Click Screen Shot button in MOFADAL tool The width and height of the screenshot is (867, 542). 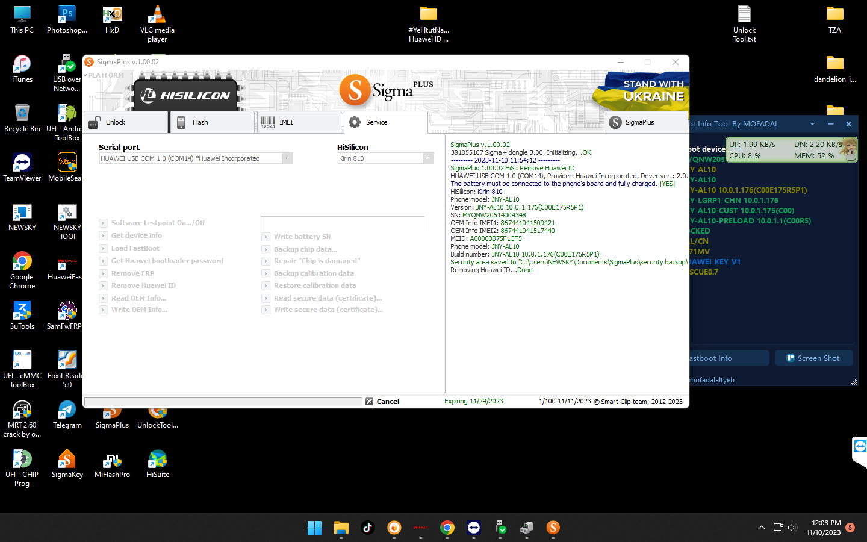[813, 358]
